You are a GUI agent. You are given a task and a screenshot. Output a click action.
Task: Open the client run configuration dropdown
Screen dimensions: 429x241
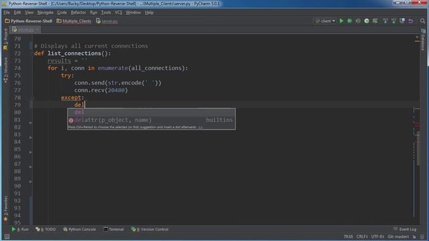(x=325, y=21)
